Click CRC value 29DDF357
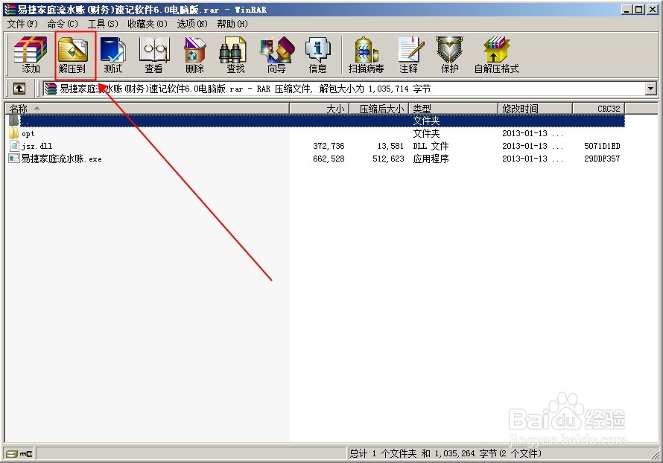663x463 pixels. pyautogui.click(x=602, y=159)
